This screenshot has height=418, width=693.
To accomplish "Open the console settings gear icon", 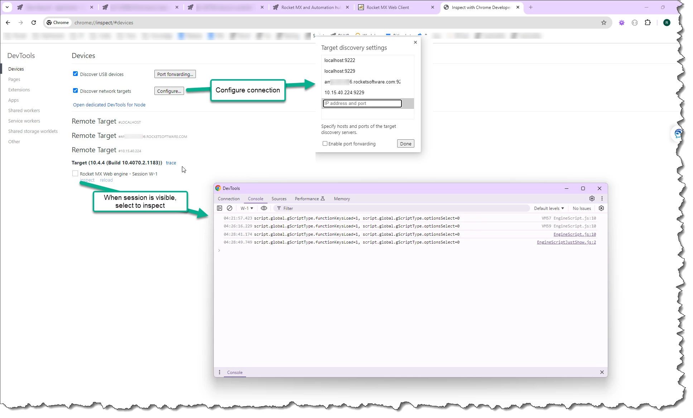I will (601, 208).
